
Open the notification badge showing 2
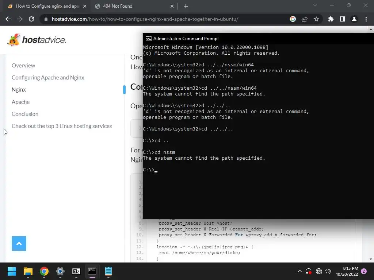[x=364, y=271]
